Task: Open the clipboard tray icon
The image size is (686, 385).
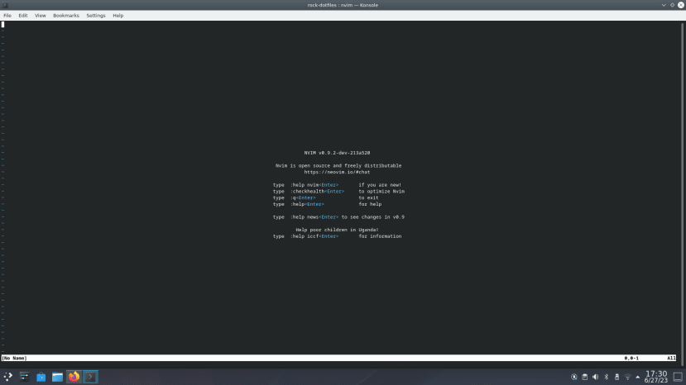Action: click(585, 377)
